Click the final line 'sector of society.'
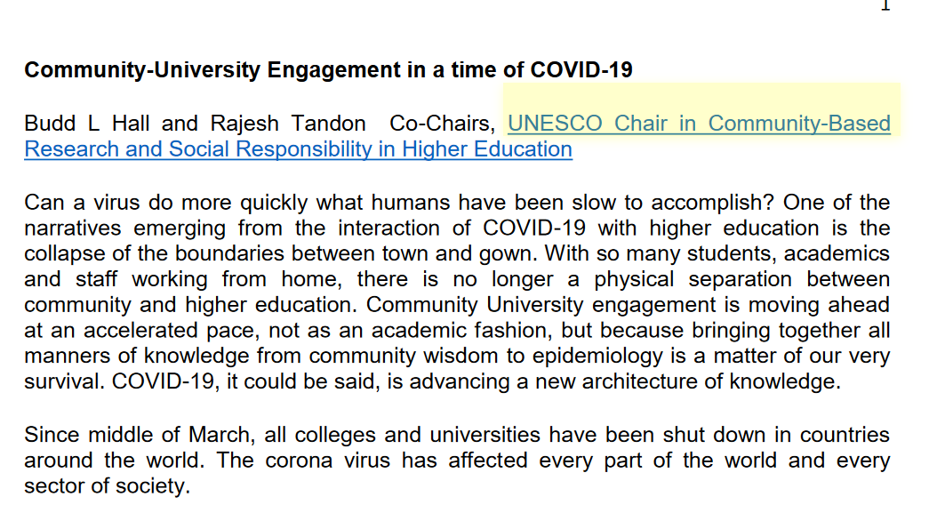Image resolution: width=929 pixels, height=529 pixels. (x=107, y=486)
